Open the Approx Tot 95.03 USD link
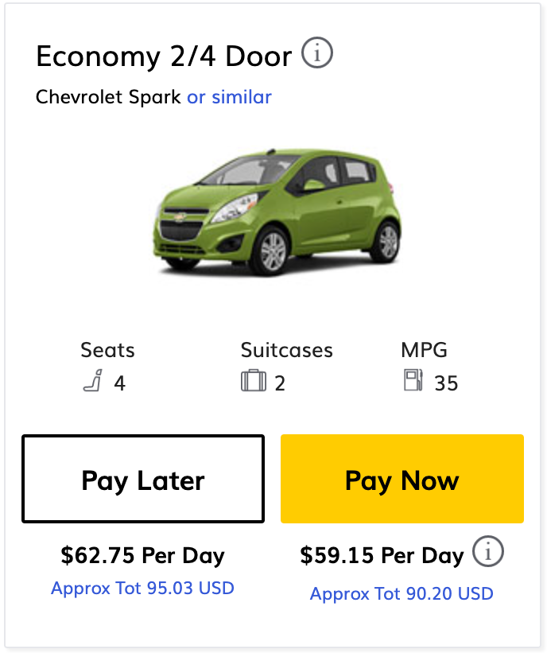 pyautogui.click(x=143, y=589)
